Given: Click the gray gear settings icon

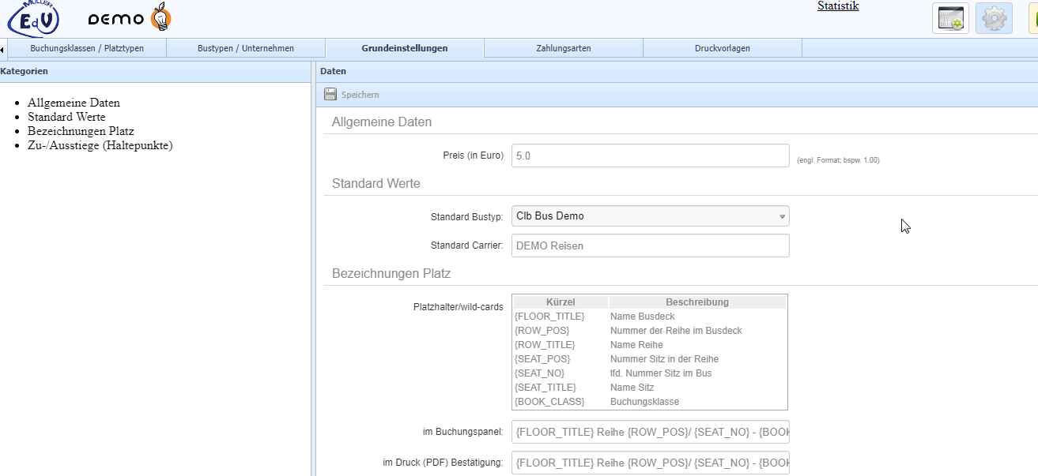Looking at the screenshot, I should pos(994,18).
